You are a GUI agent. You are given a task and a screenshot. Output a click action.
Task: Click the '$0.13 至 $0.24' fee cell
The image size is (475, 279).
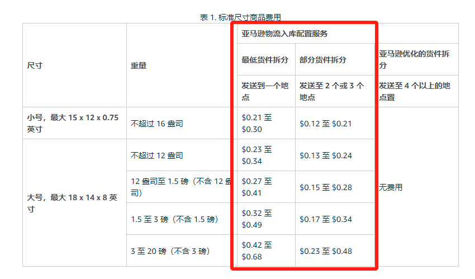335,155
